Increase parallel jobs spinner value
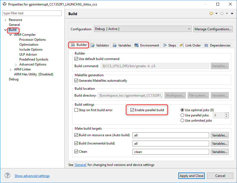This screenshot has height=183, width=237. tap(227, 114)
